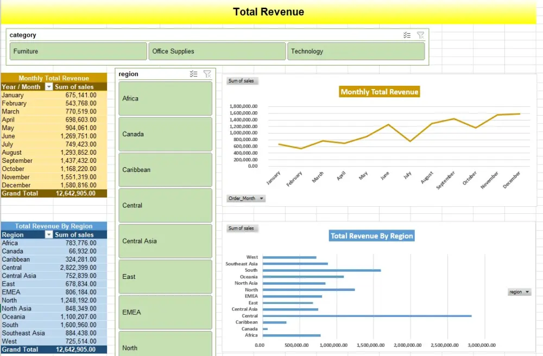The width and height of the screenshot is (543, 356).
Task: Expand the Office Supplies slicer option
Action: click(x=217, y=50)
